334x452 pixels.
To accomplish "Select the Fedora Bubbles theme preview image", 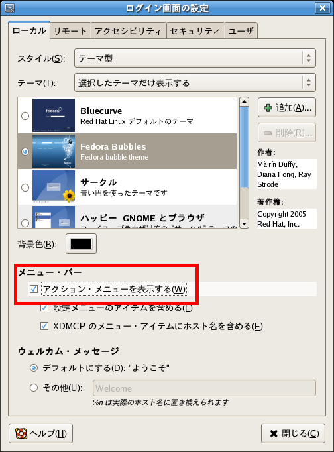I will (x=54, y=151).
